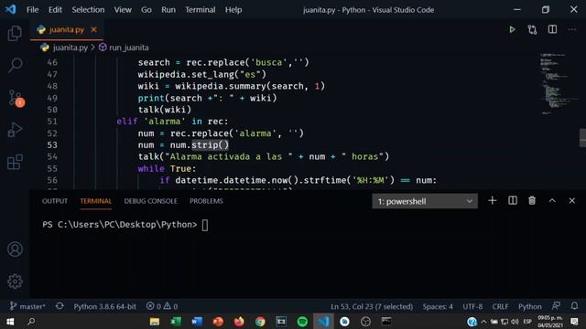Switch to the PROBLEMS panel tab
The height and width of the screenshot is (329, 586).
[206, 201]
